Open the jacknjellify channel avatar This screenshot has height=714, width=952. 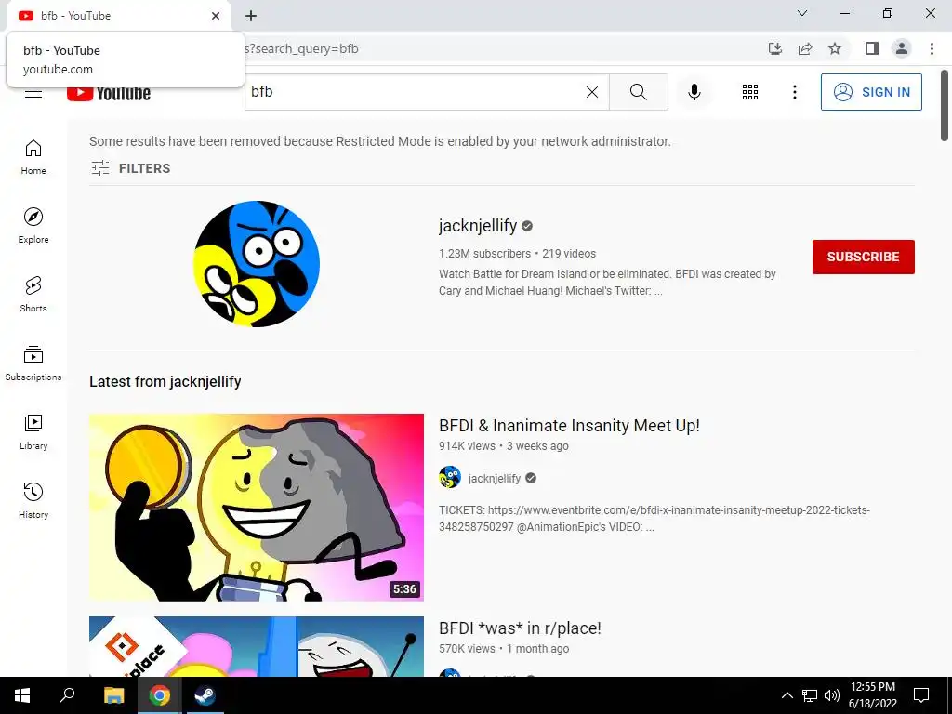pos(257,264)
